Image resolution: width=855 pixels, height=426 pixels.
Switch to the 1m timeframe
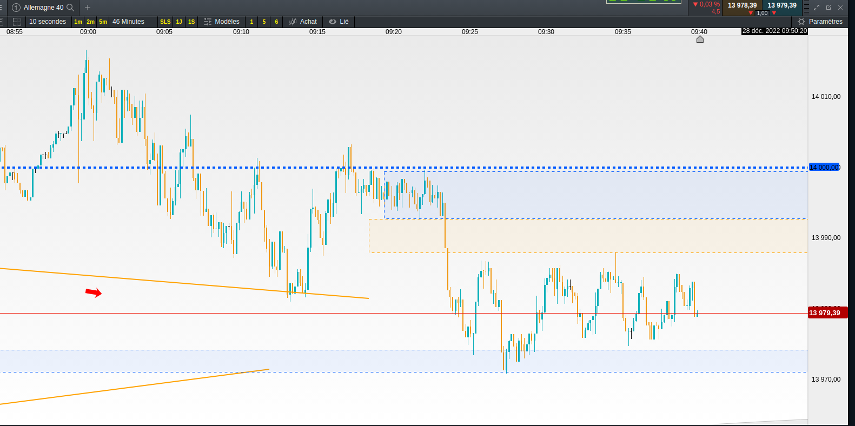point(78,22)
